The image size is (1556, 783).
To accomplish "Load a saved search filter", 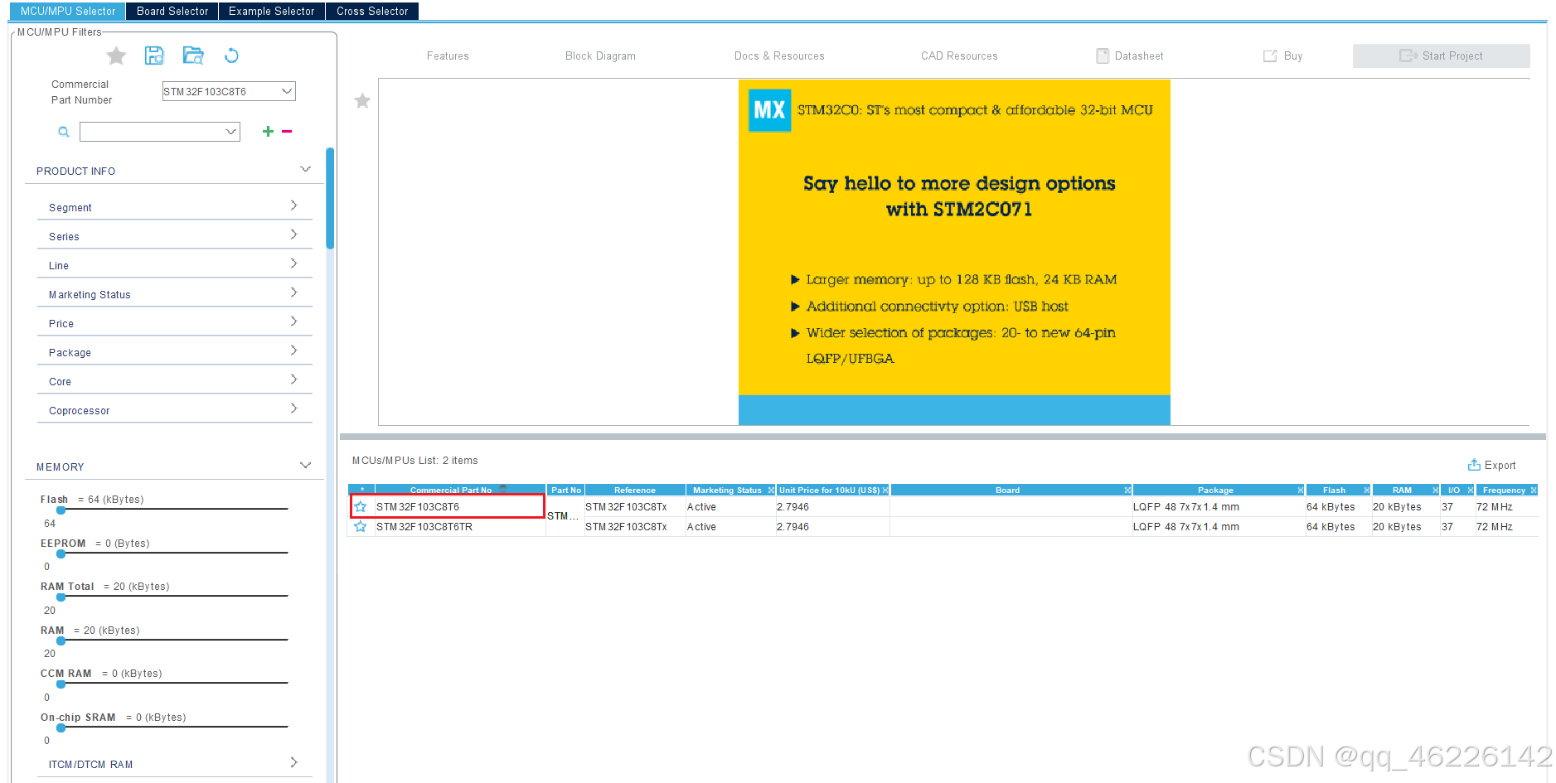I will point(193,56).
